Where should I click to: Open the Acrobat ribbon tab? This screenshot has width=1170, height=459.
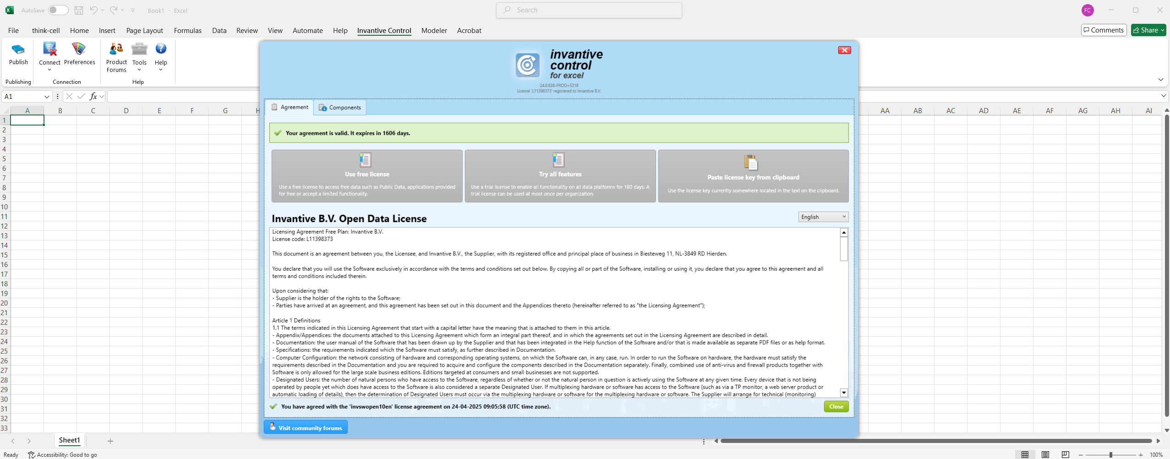point(469,30)
